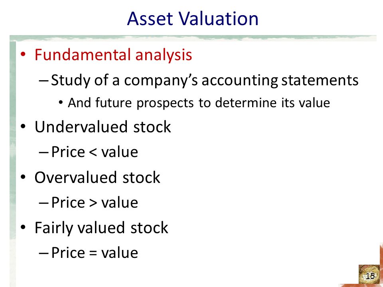Click the Overvalued stock bullet text
Screen dimensions: 383x287
coord(97,177)
